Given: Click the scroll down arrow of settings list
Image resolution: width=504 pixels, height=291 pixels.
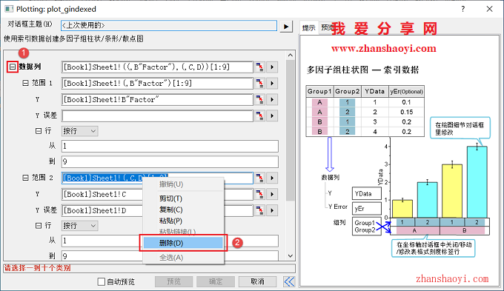Looking at the screenshot, I should (x=291, y=256).
